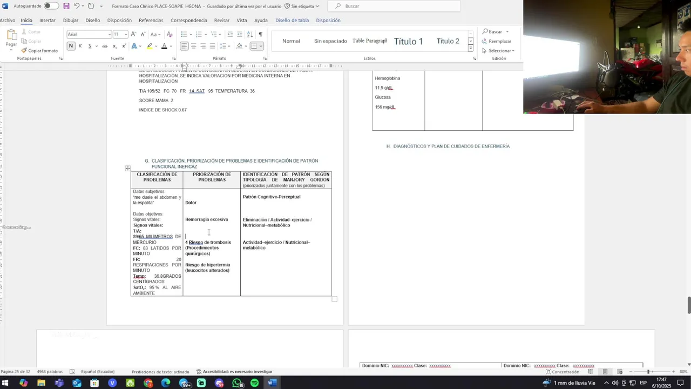Toggle subscript formatting

(x=114, y=46)
